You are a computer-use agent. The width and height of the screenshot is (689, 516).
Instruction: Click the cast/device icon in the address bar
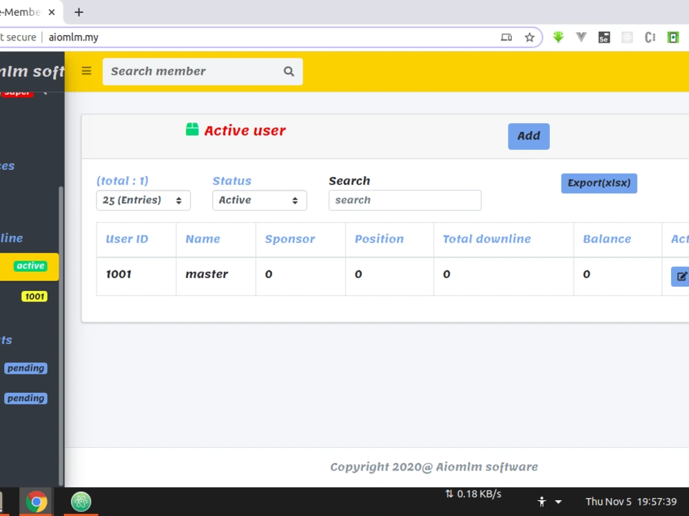pos(506,37)
